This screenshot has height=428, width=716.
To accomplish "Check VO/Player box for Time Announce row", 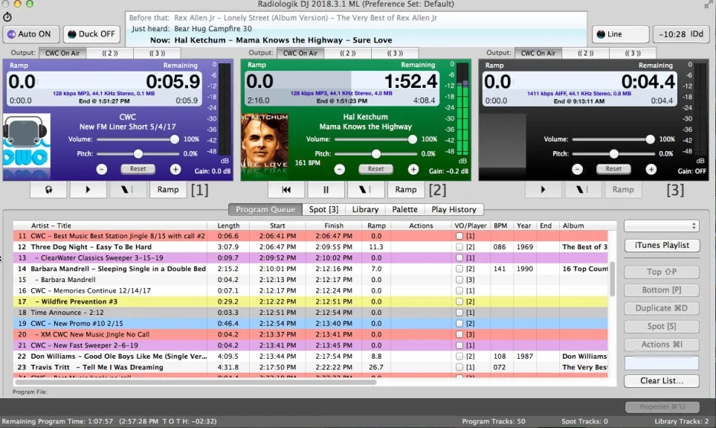I will pyautogui.click(x=459, y=313).
